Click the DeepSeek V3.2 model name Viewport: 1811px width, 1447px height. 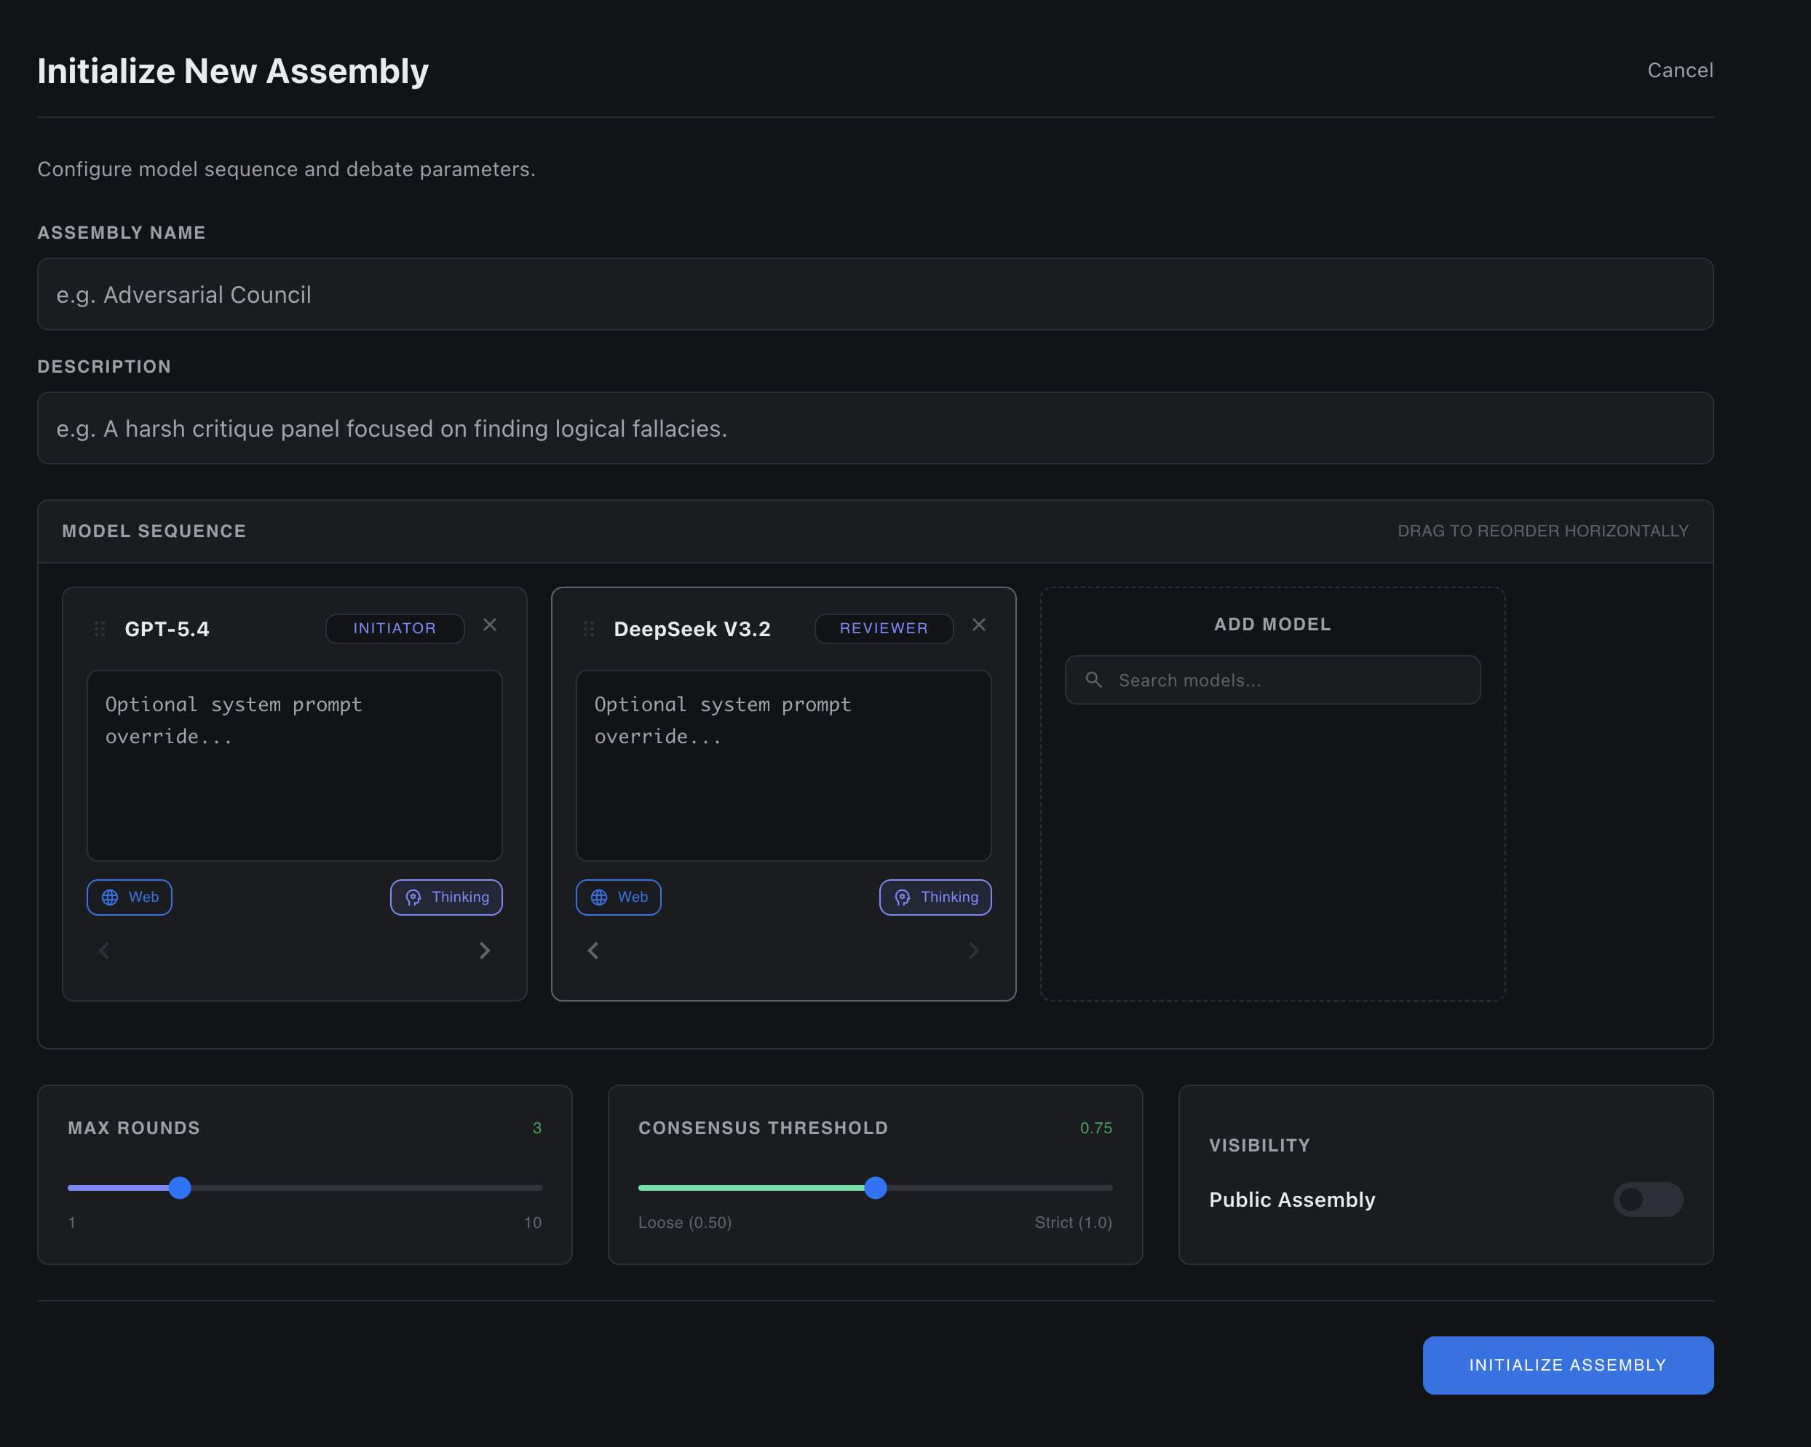tap(692, 629)
